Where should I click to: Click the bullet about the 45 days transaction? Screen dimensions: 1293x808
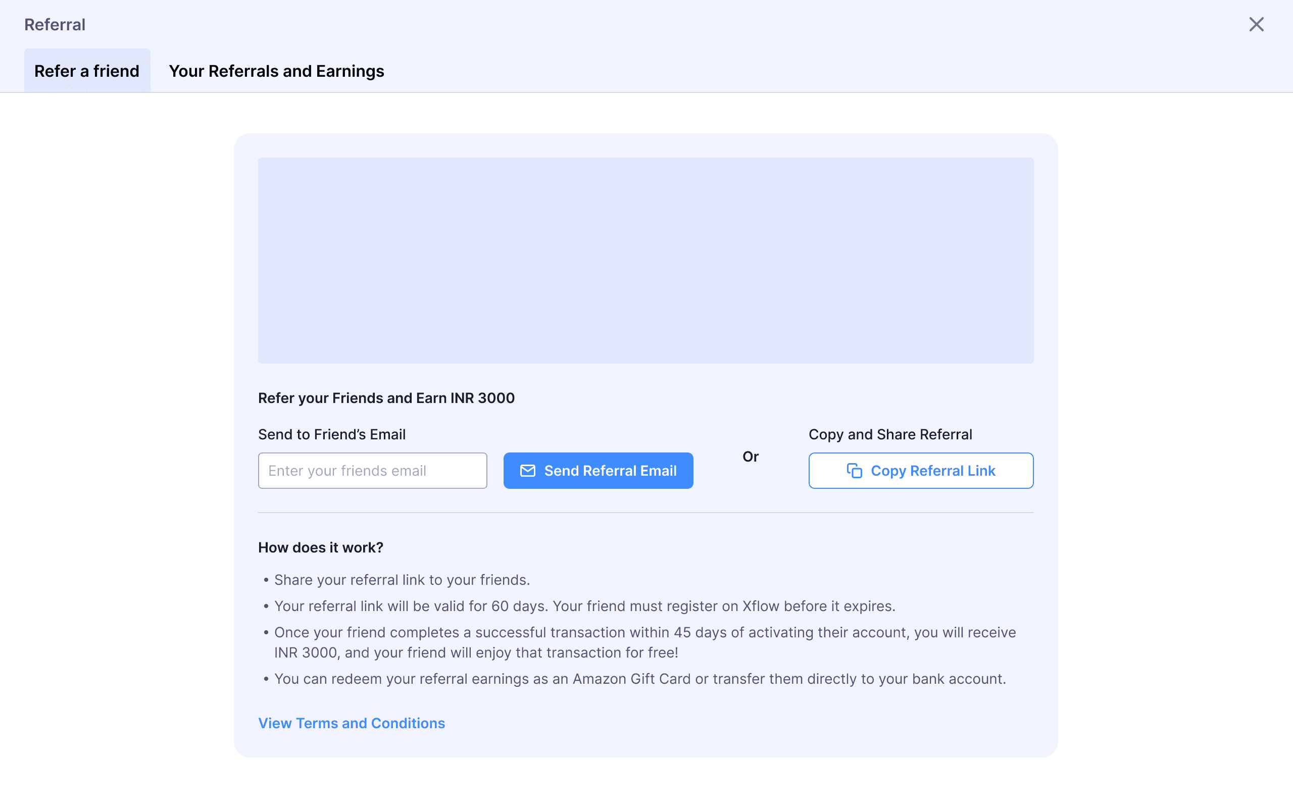pyautogui.click(x=644, y=642)
